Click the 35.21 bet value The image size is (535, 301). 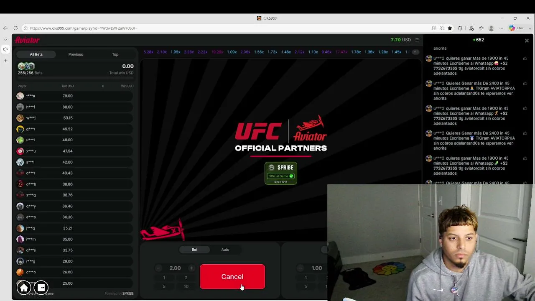[x=68, y=228]
